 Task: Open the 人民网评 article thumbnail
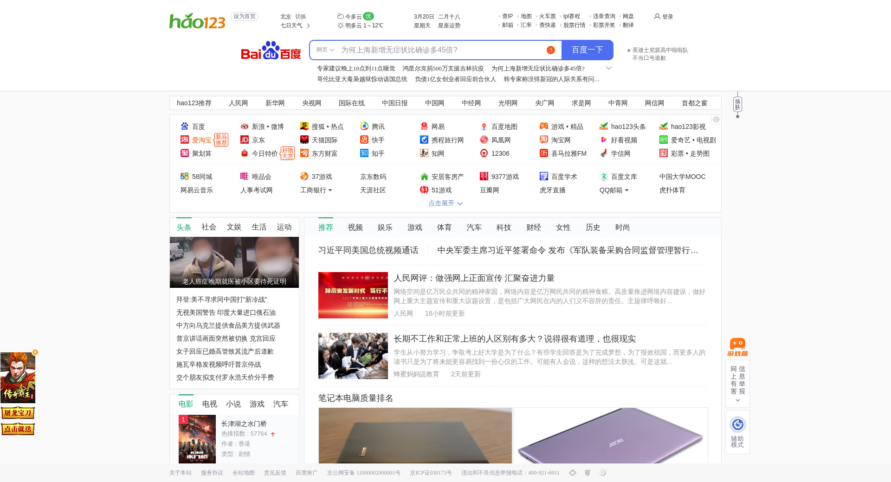pyautogui.click(x=353, y=295)
